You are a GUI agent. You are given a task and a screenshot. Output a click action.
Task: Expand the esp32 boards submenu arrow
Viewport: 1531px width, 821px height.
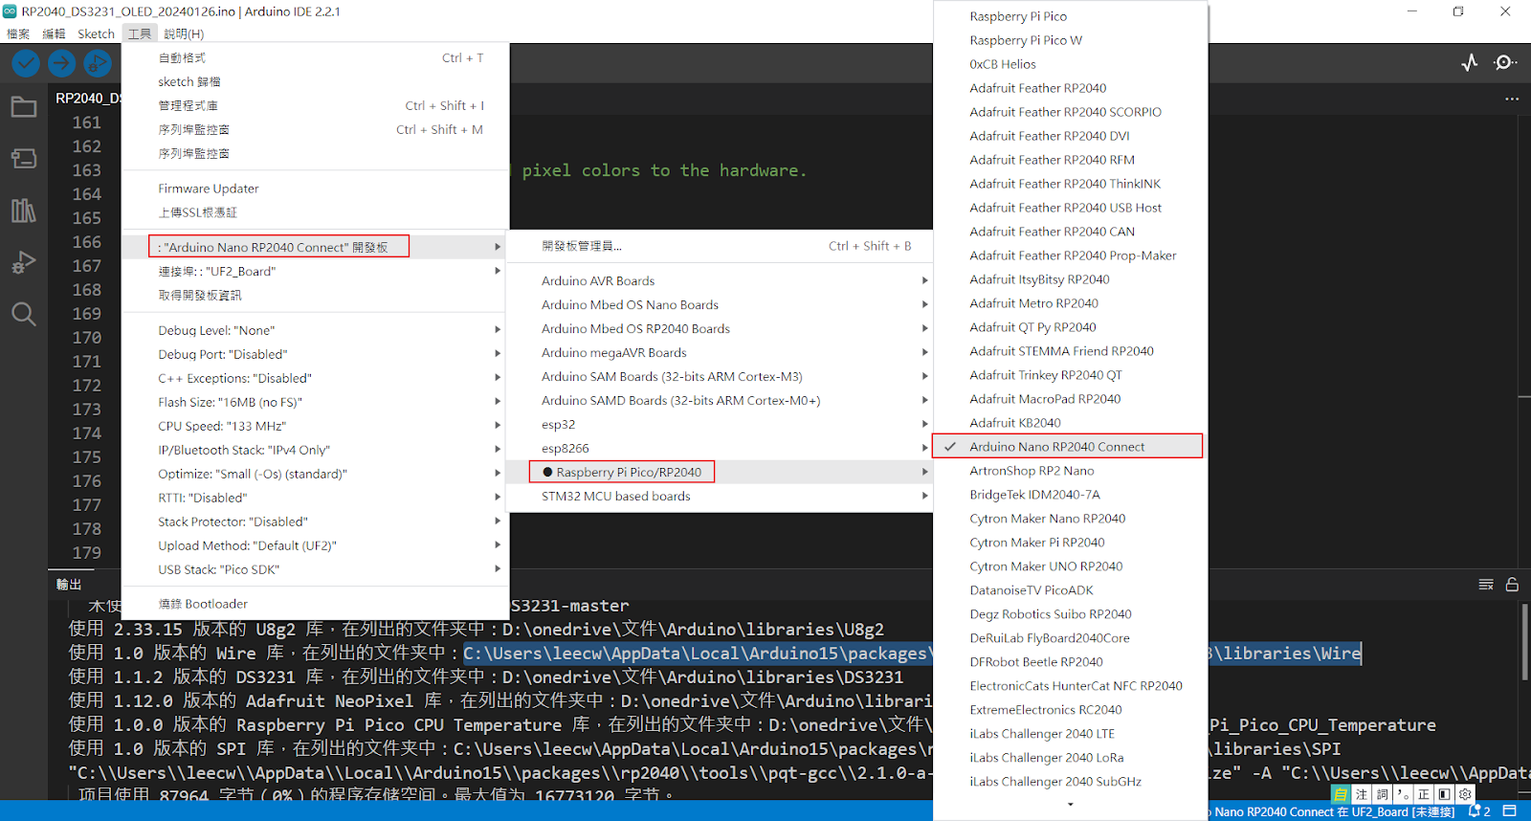(x=924, y=424)
